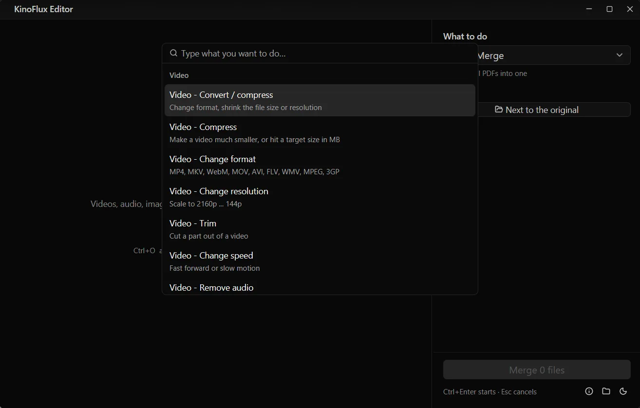Select Video - Compress option

tap(320, 132)
